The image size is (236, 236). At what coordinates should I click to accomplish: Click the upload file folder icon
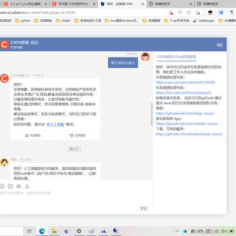[10, 186]
